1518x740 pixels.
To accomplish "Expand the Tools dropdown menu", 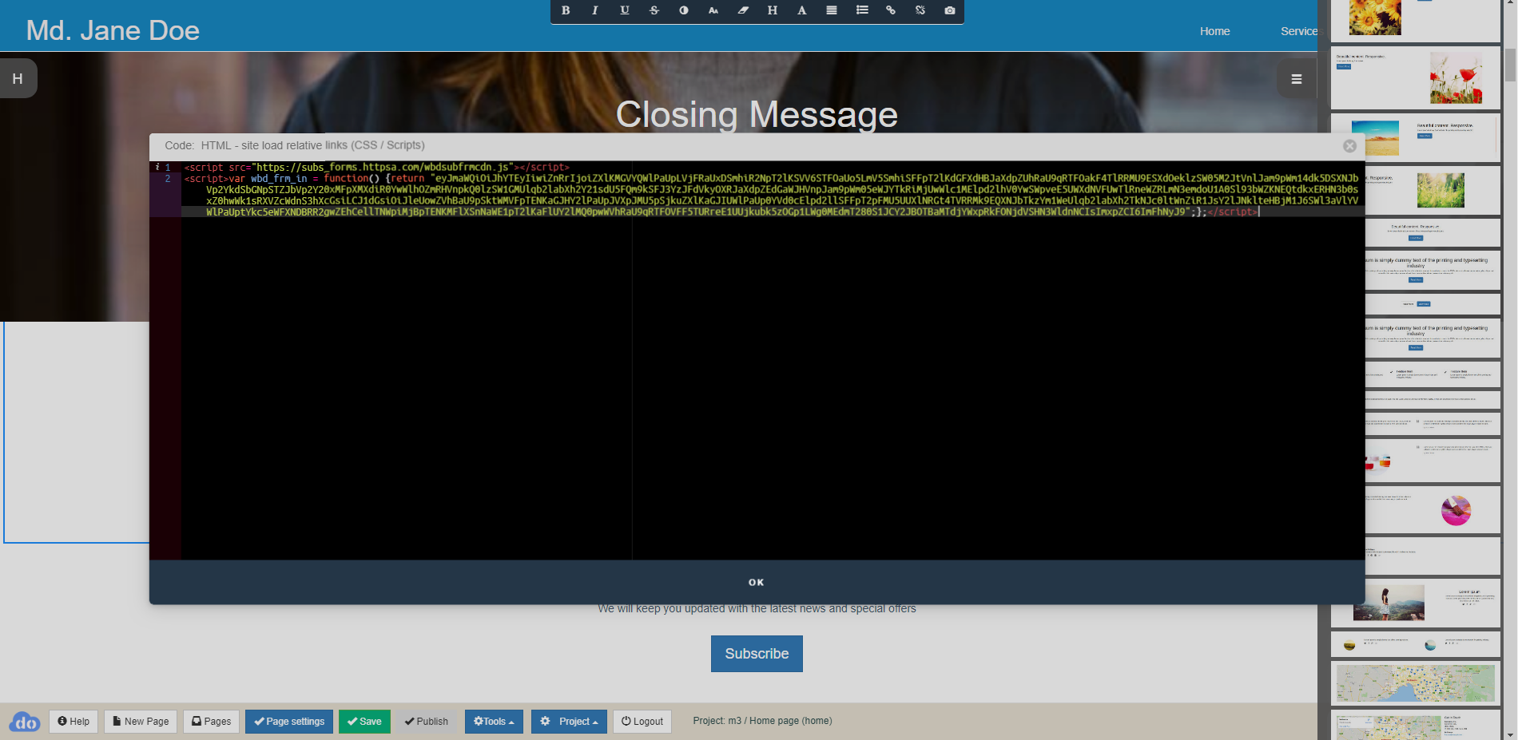I will [x=494, y=722].
